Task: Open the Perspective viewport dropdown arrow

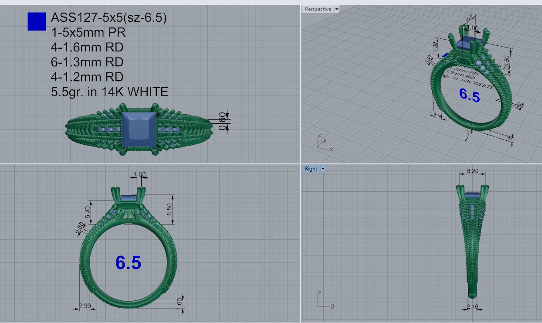Action: click(x=337, y=9)
